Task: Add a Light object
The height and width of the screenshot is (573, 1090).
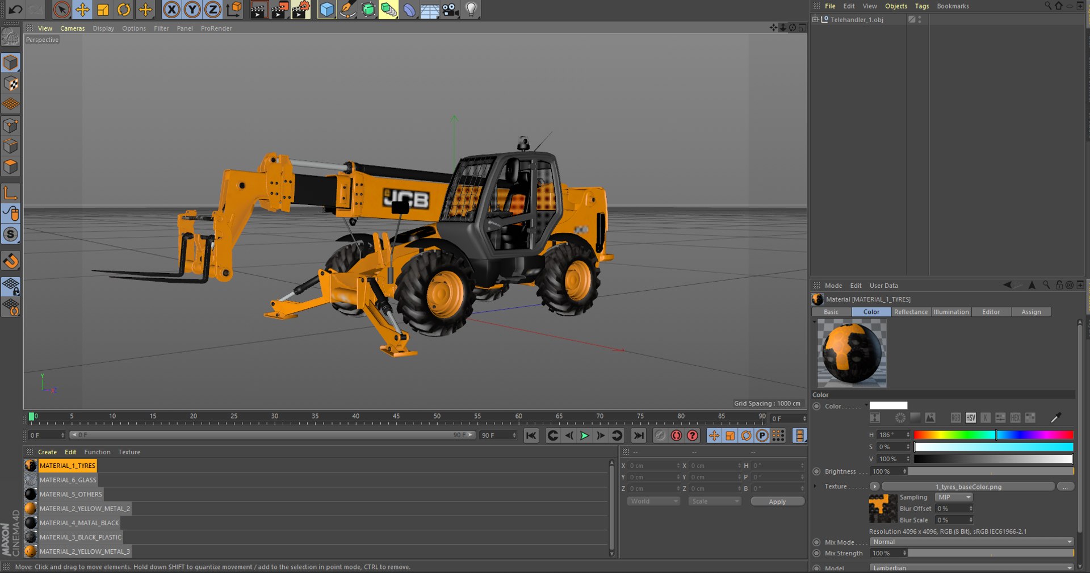Action: 471,9
